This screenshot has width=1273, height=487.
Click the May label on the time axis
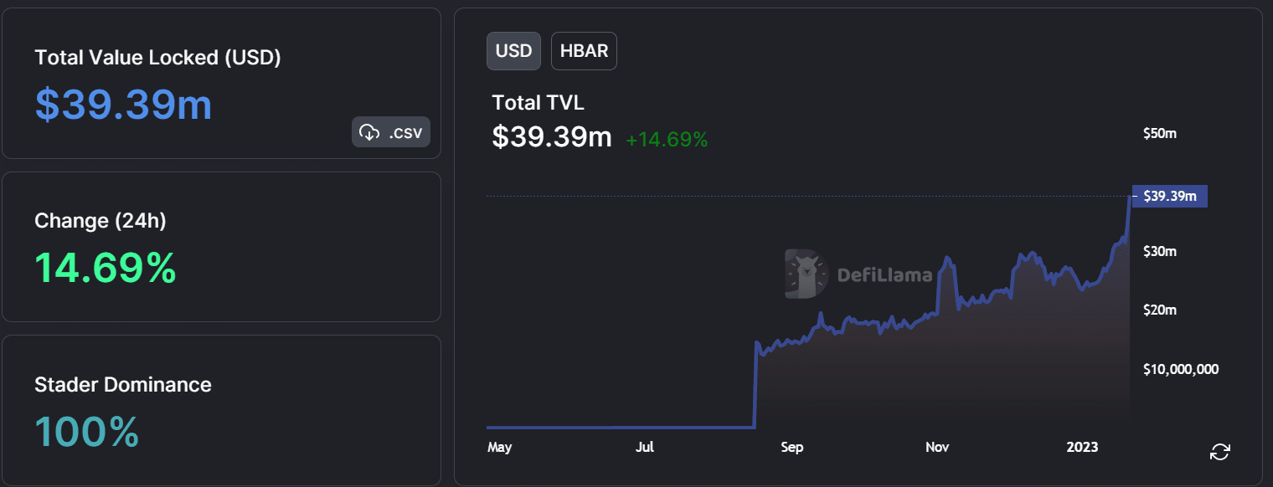coord(499,448)
